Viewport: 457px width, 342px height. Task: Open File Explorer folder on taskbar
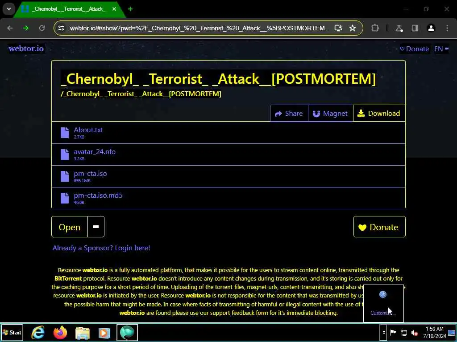(x=83, y=333)
